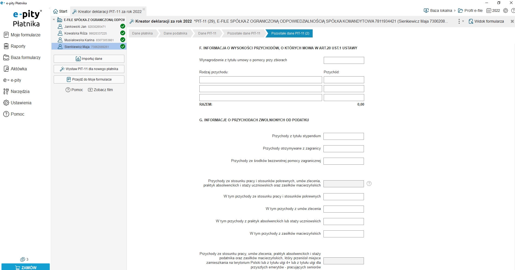Click first Przychód amount field

click(x=344, y=80)
